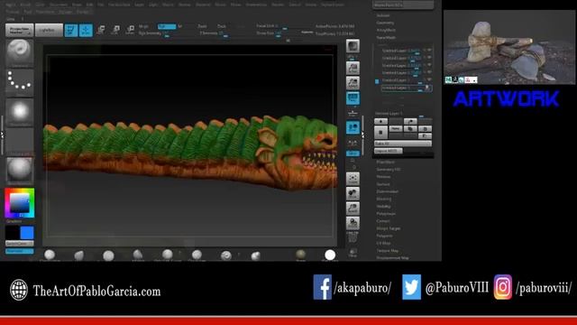577x325 pixels.
Task: Open the current brush thumbnail picker
Action: [20, 52]
